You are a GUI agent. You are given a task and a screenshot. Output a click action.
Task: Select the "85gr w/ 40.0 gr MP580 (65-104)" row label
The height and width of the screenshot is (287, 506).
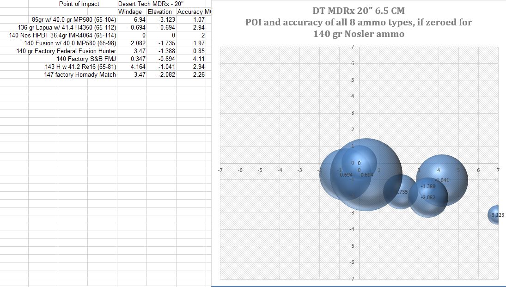pyautogui.click(x=74, y=19)
